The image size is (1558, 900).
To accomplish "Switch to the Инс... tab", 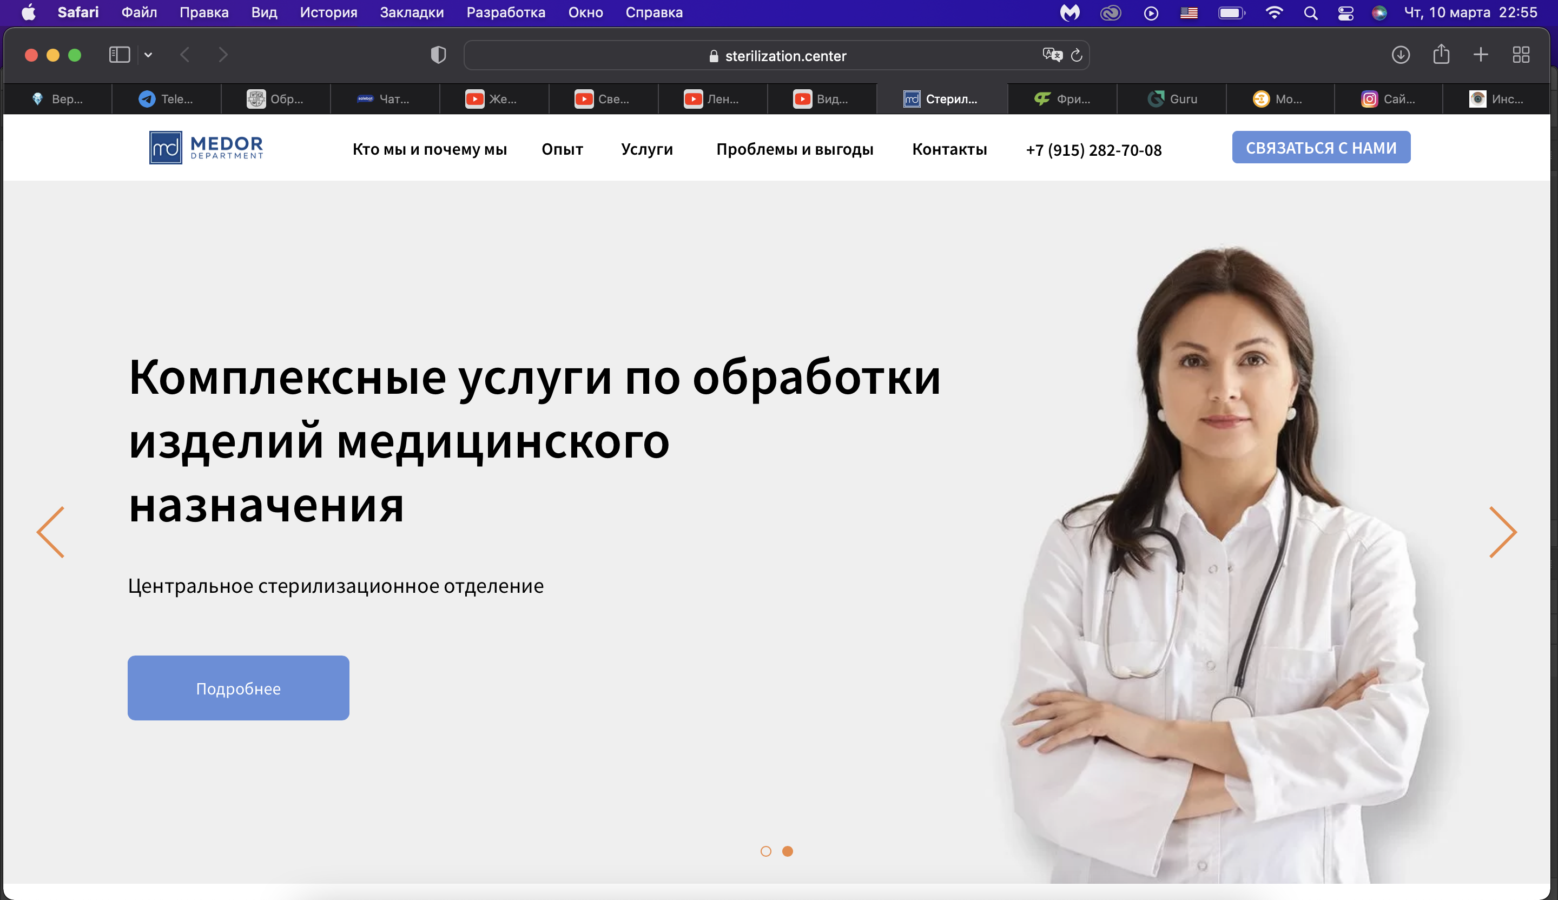I will [x=1497, y=99].
